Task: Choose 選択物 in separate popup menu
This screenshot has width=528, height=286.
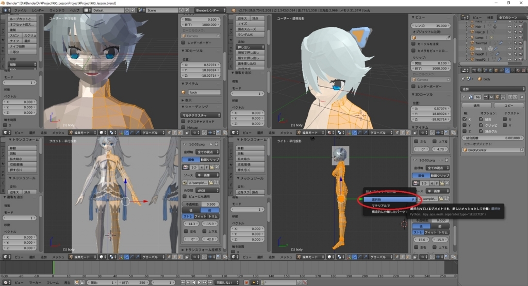Action: 390,199
